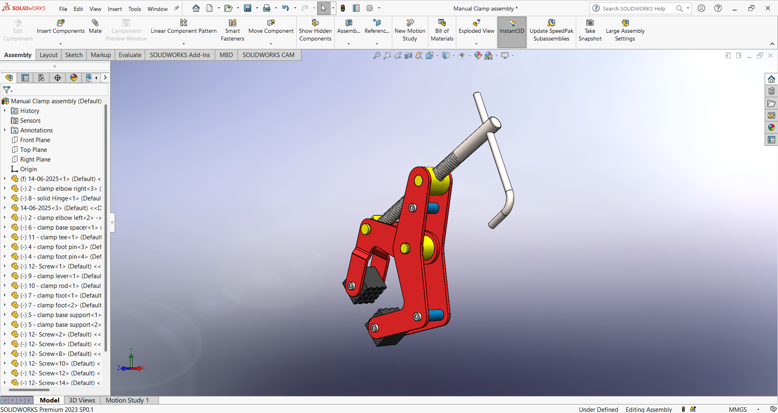Switch to the Evaluate tab

tap(130, 55)
